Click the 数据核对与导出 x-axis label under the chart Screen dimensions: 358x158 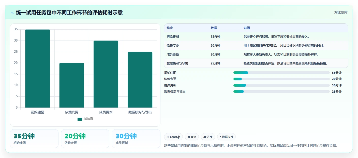[x=140, y=112]
